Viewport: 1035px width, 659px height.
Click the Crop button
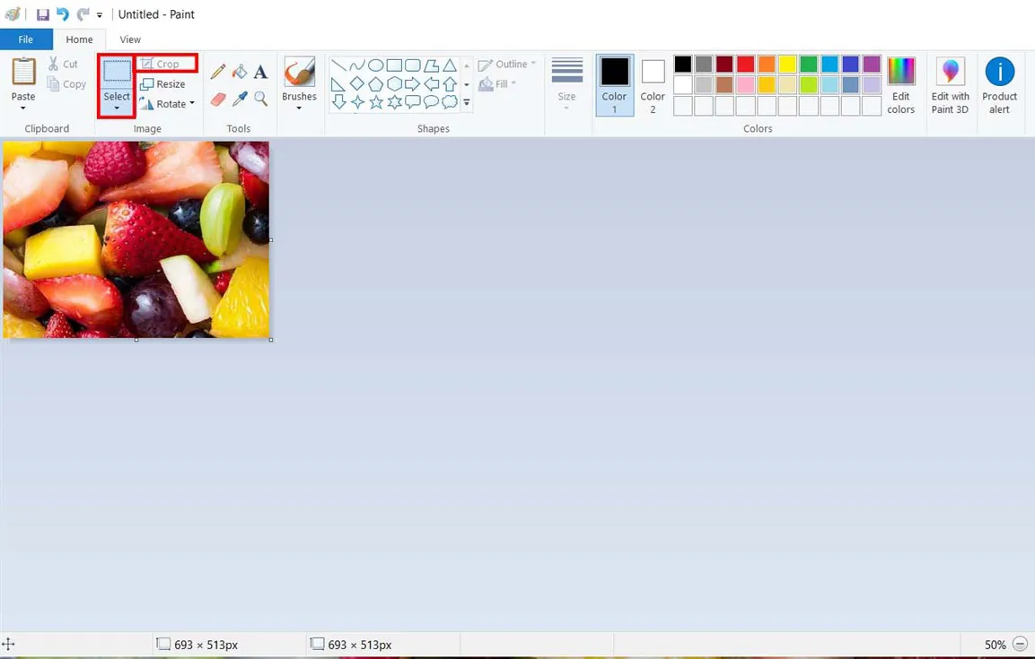point(161,64)
